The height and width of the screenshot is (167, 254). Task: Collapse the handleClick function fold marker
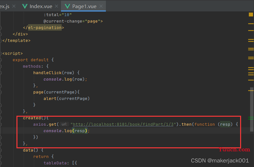click(x=1, y=73)
